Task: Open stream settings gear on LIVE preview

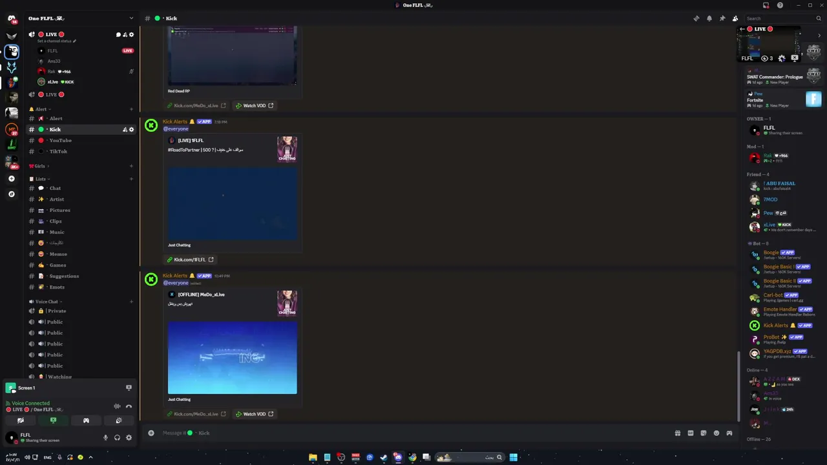Action: click(782, 58)
